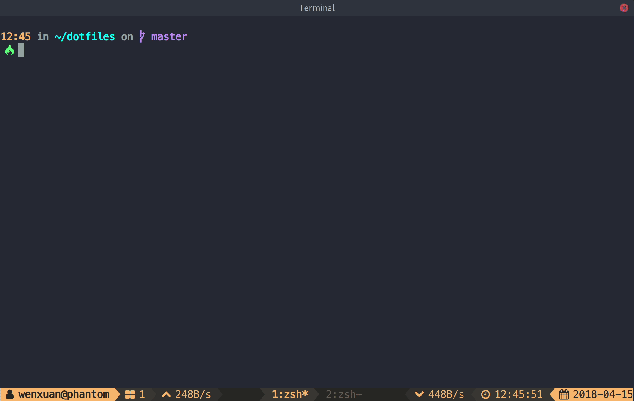Screen dimensions: 634x401
Task: Click the green flame prompt symbol
Action: (9, 50)
